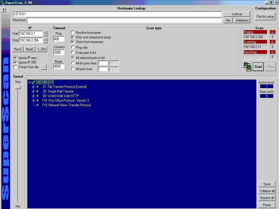Click the green dot for port 21
This screenshot has width=279, height=209.
[x=37, y=87]
